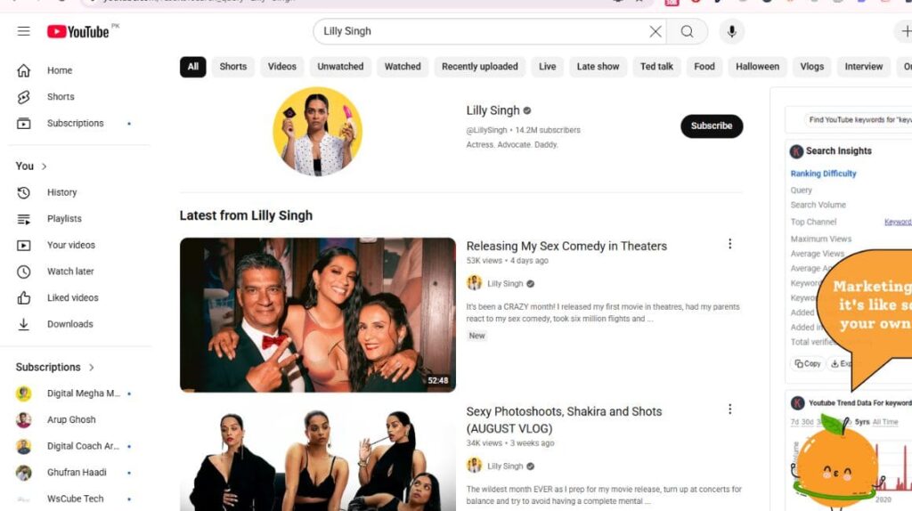Open Watch later in sidebar

(x=69, y=272)
